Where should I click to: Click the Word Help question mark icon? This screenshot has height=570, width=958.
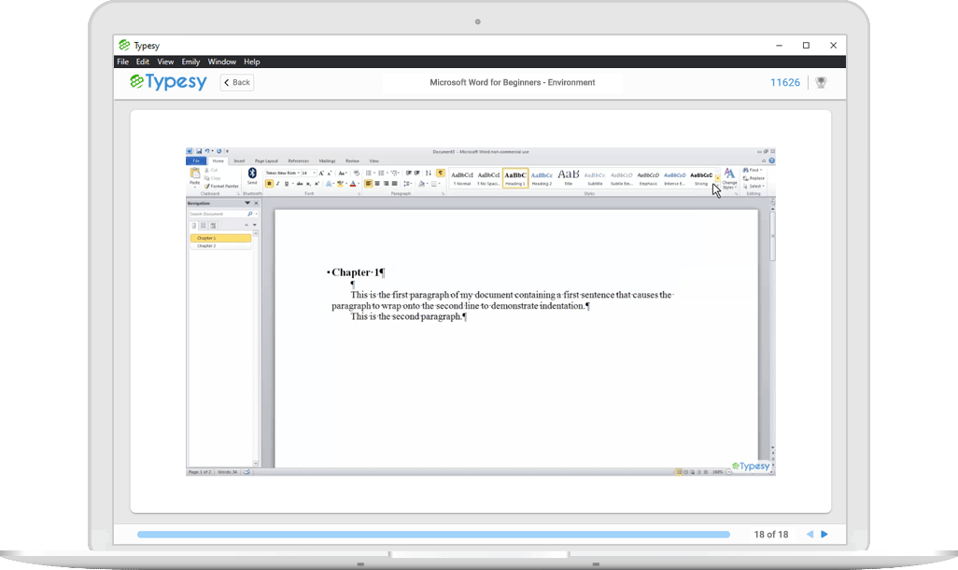[771, 161]
